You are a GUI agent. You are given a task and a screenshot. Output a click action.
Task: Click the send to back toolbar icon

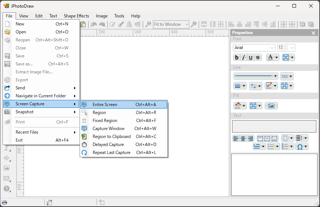point(311,24)
